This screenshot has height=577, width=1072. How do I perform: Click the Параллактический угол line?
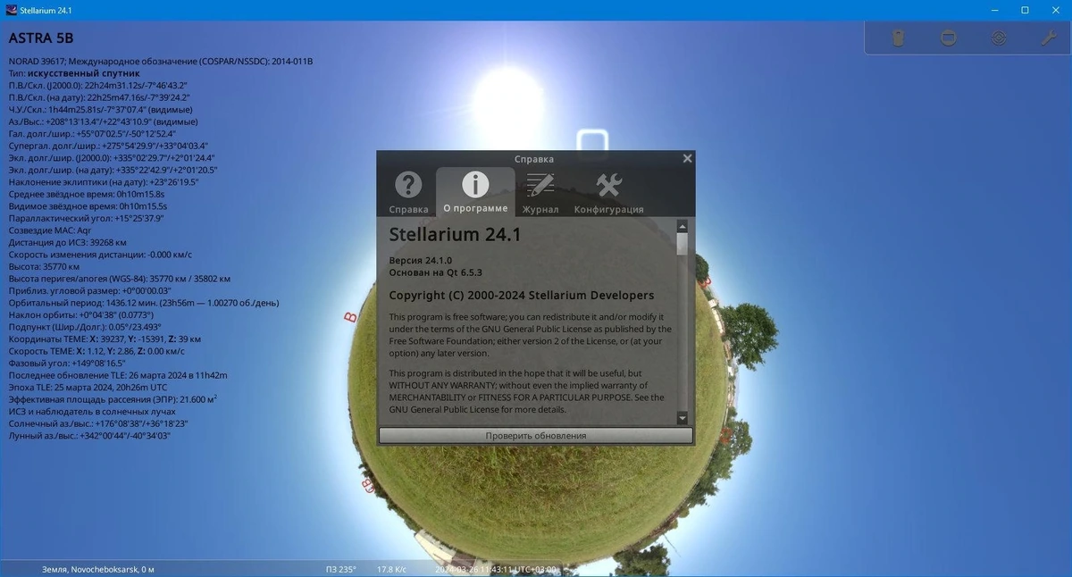tap(86, 218)
